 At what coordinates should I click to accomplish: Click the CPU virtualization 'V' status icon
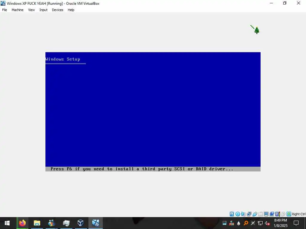tap(277, 214)
